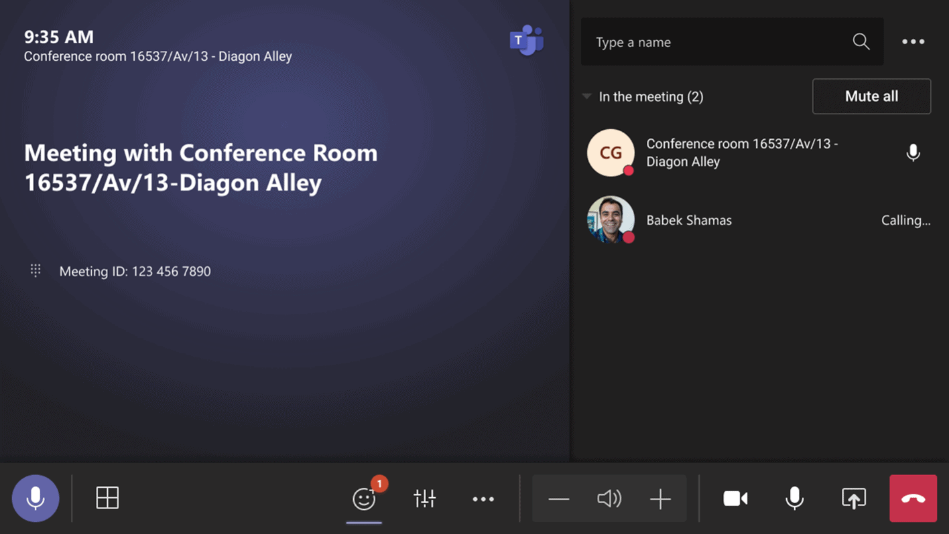The image size is (949, 534).
Task: Open the dial pad next to Meeting ID
Action: pyautogui.click(x=35, y=270)
